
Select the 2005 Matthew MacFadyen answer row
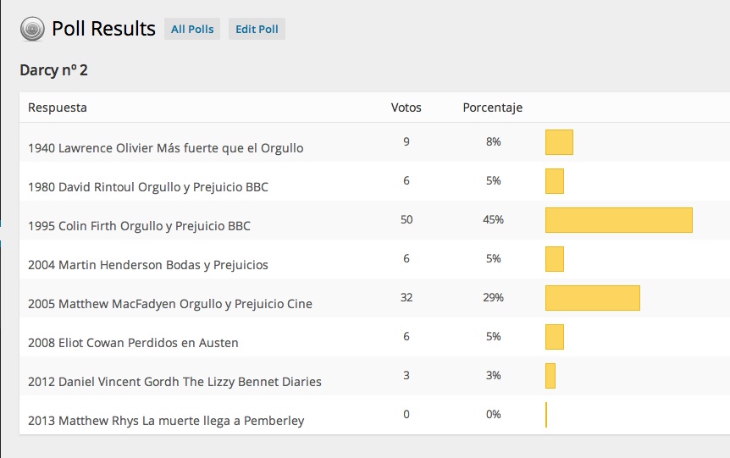click(x=169, y=304)
